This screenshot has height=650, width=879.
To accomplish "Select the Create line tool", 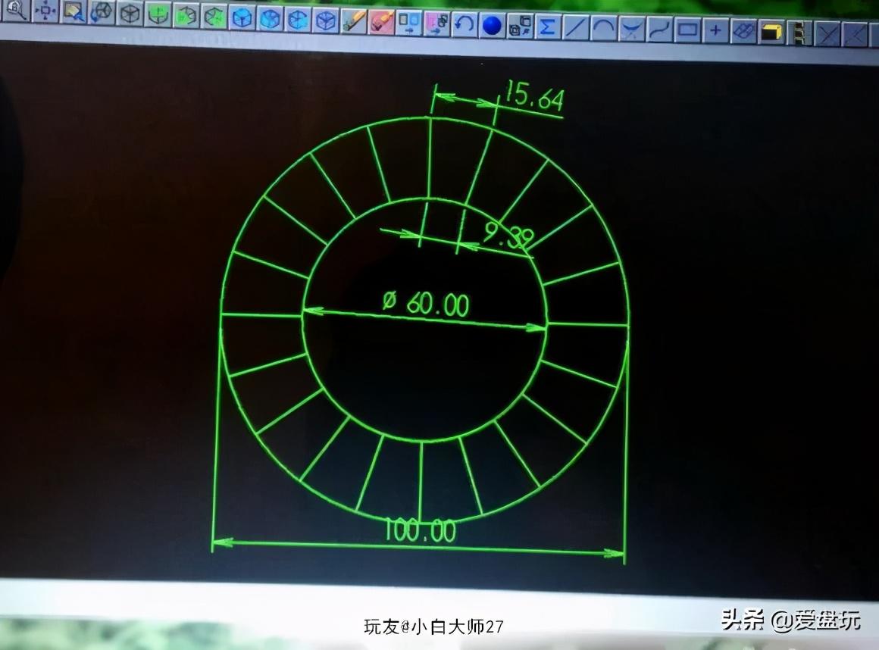I will (575, 27).
